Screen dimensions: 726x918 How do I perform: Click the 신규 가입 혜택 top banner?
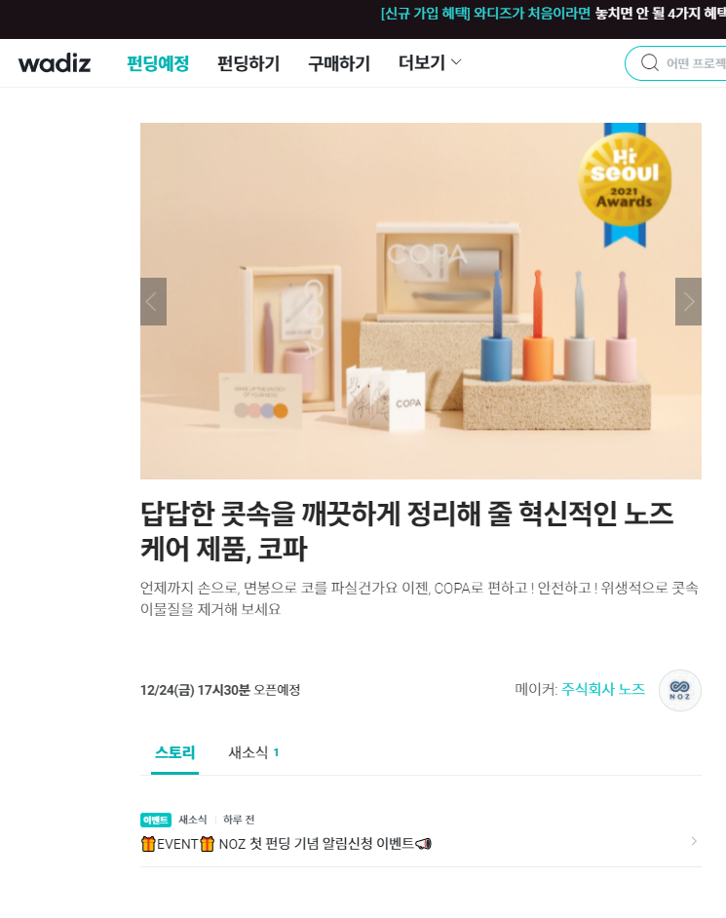pyautogui.click(x=553, y=14)
